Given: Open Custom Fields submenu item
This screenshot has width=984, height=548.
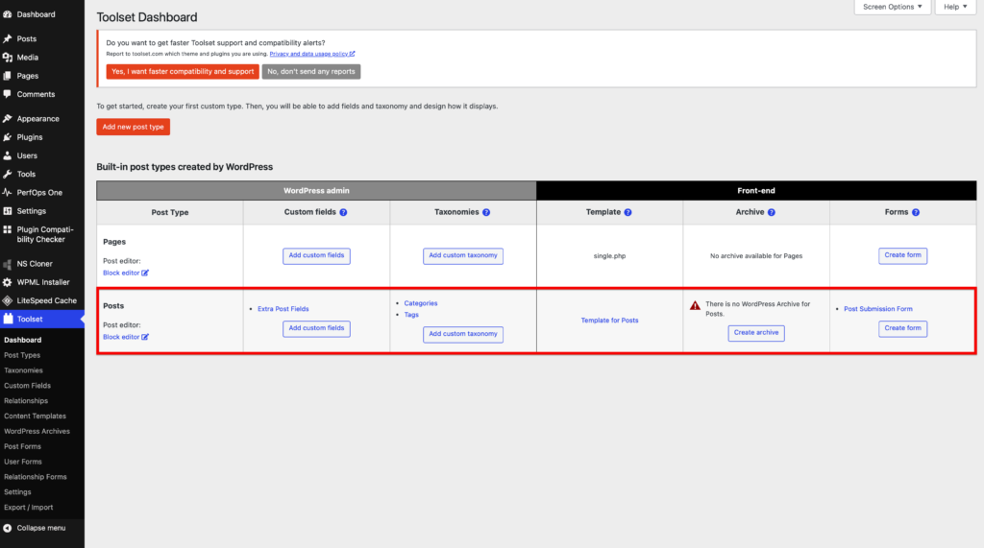Looking at the screenshot, I should pos(27,386).
